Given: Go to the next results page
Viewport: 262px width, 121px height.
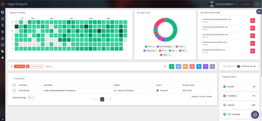Looking at the screenshot, I should coord(106,99).
